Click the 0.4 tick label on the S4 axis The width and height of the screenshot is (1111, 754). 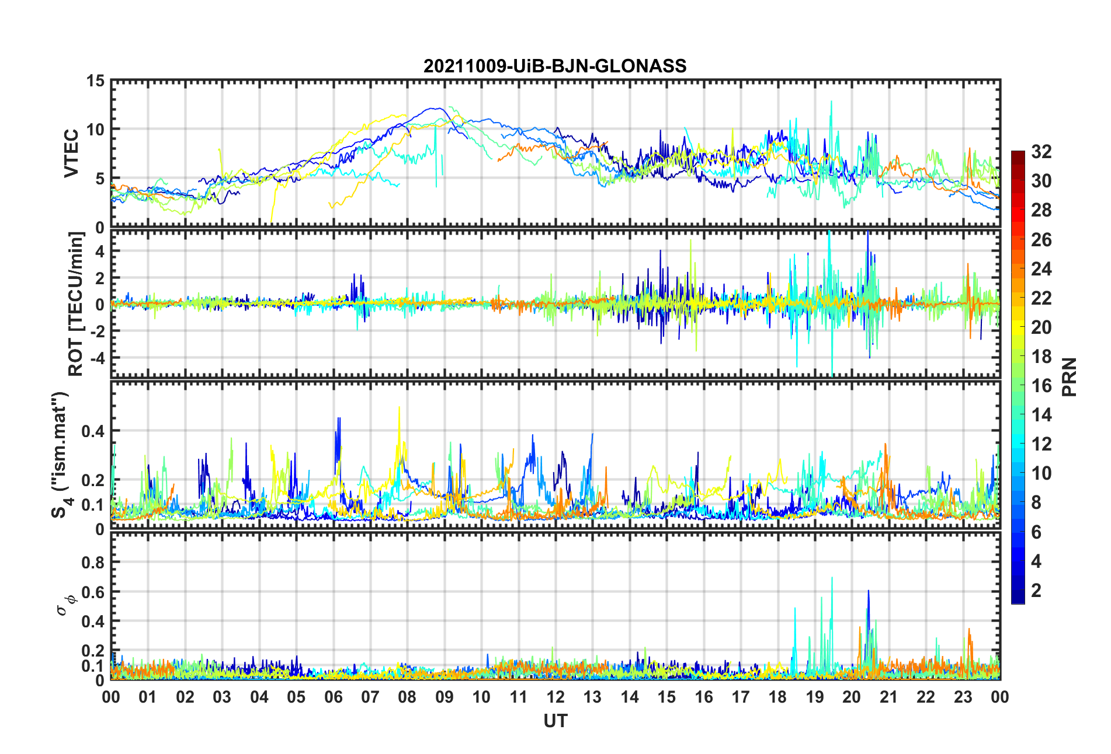pyautogui.click(x=93, y=431)
